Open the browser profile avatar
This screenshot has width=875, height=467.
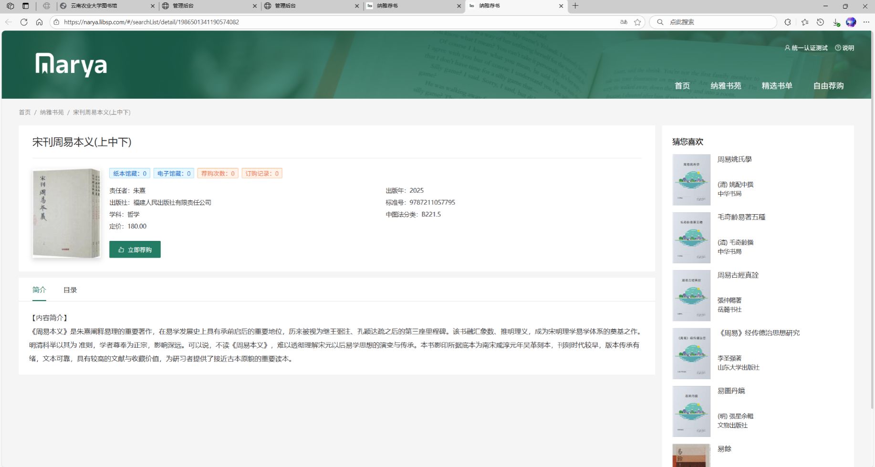pos(851,22)
